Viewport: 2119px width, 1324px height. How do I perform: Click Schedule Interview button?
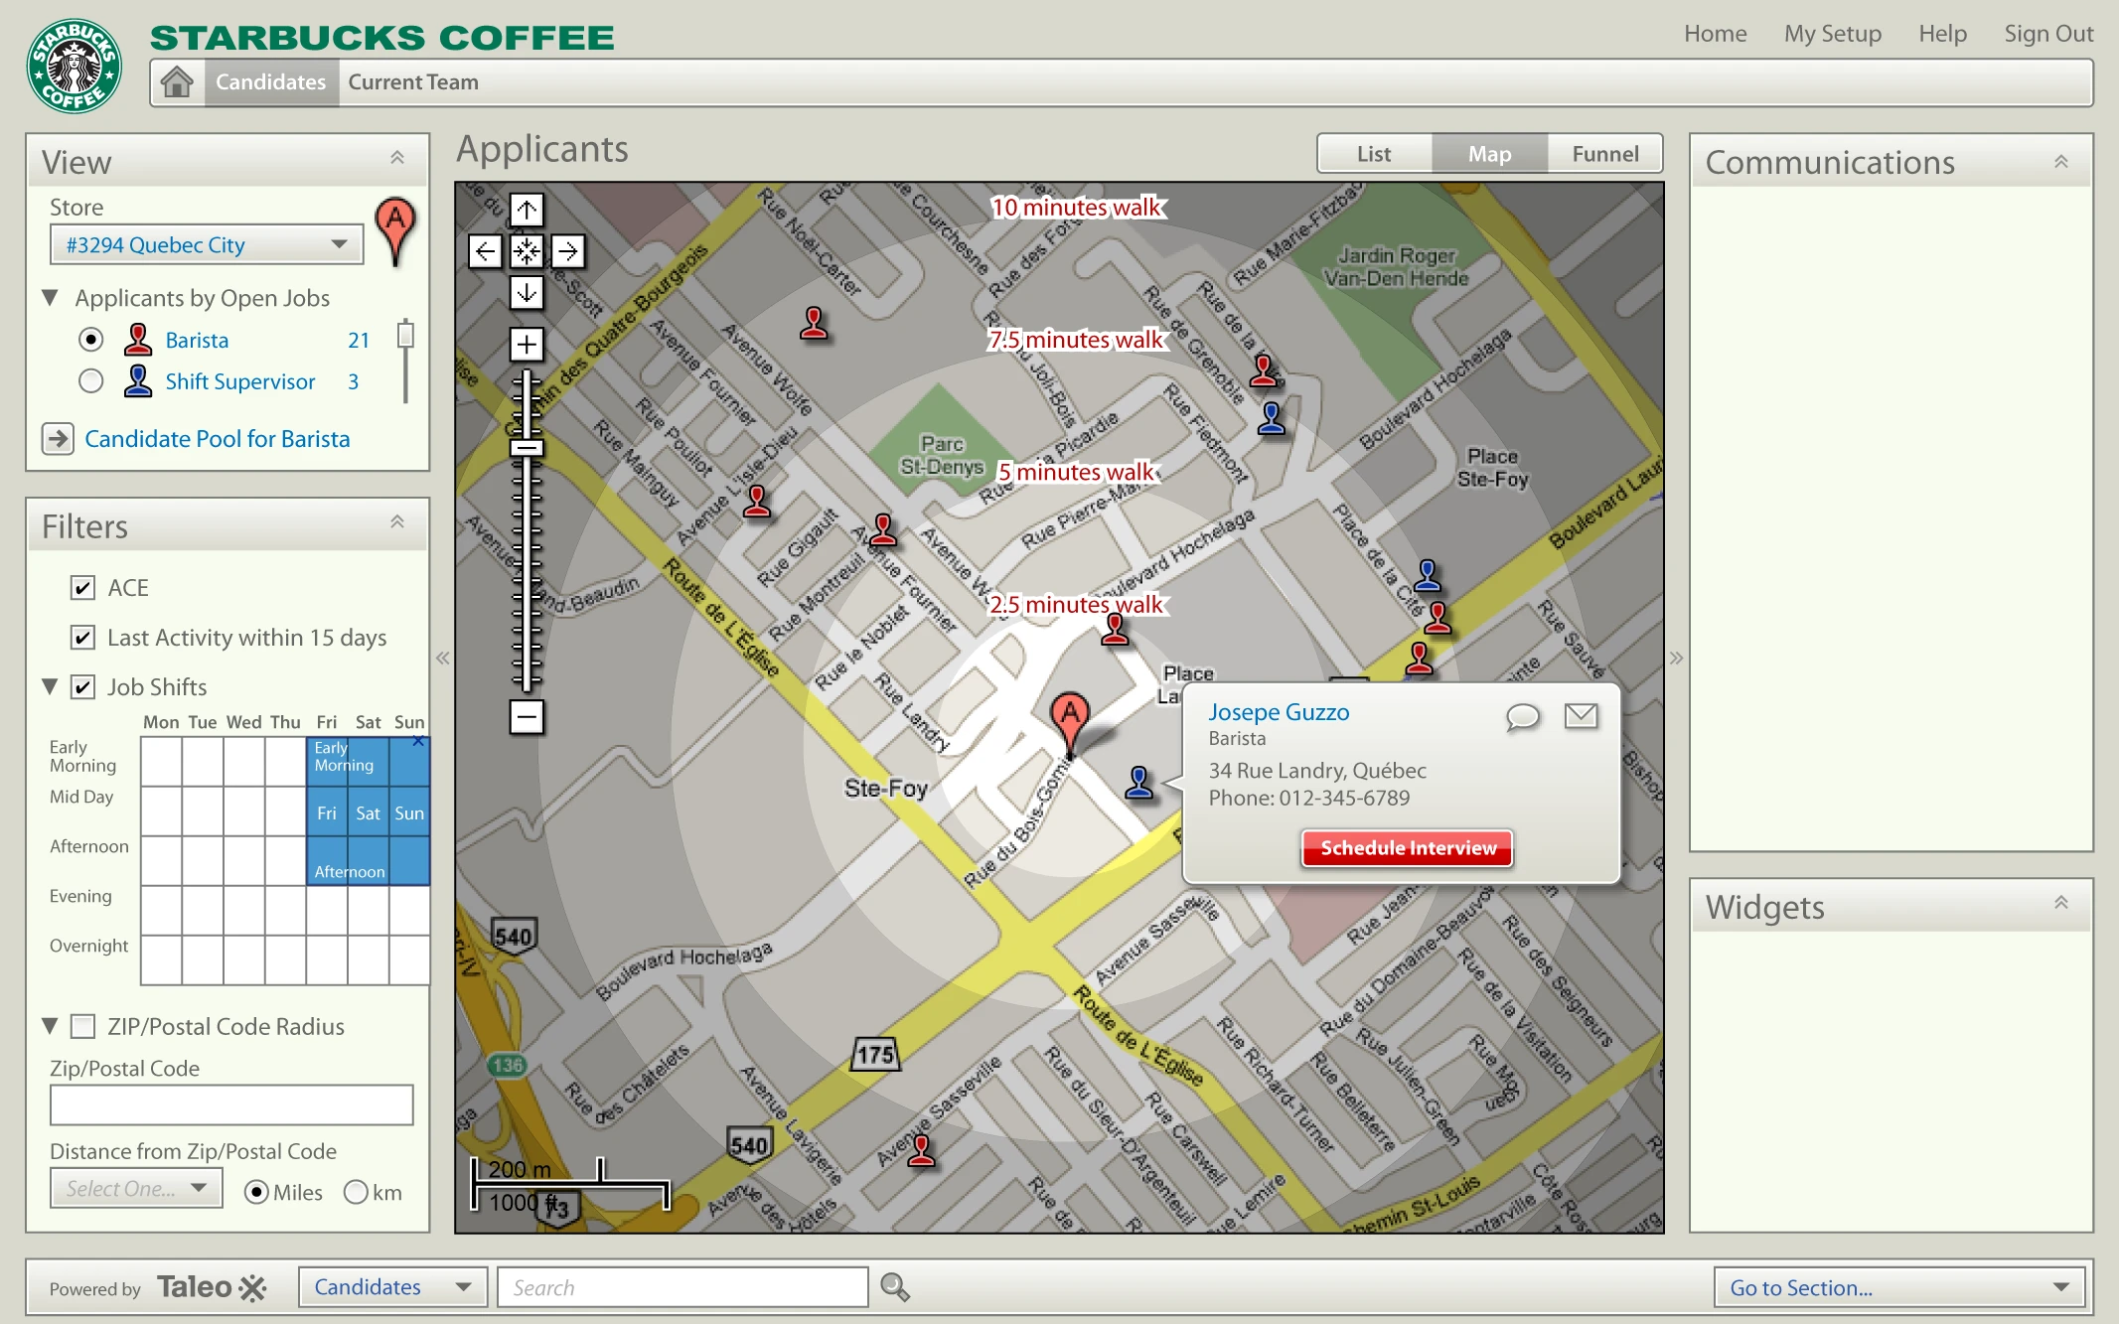(x=1408, y=848)
